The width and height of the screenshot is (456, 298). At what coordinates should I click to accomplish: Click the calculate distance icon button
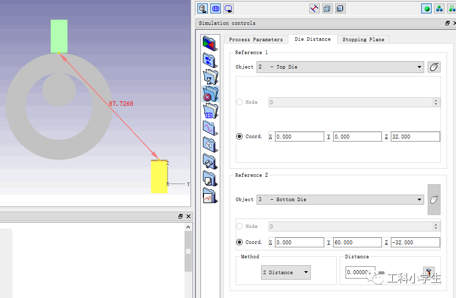429,272
